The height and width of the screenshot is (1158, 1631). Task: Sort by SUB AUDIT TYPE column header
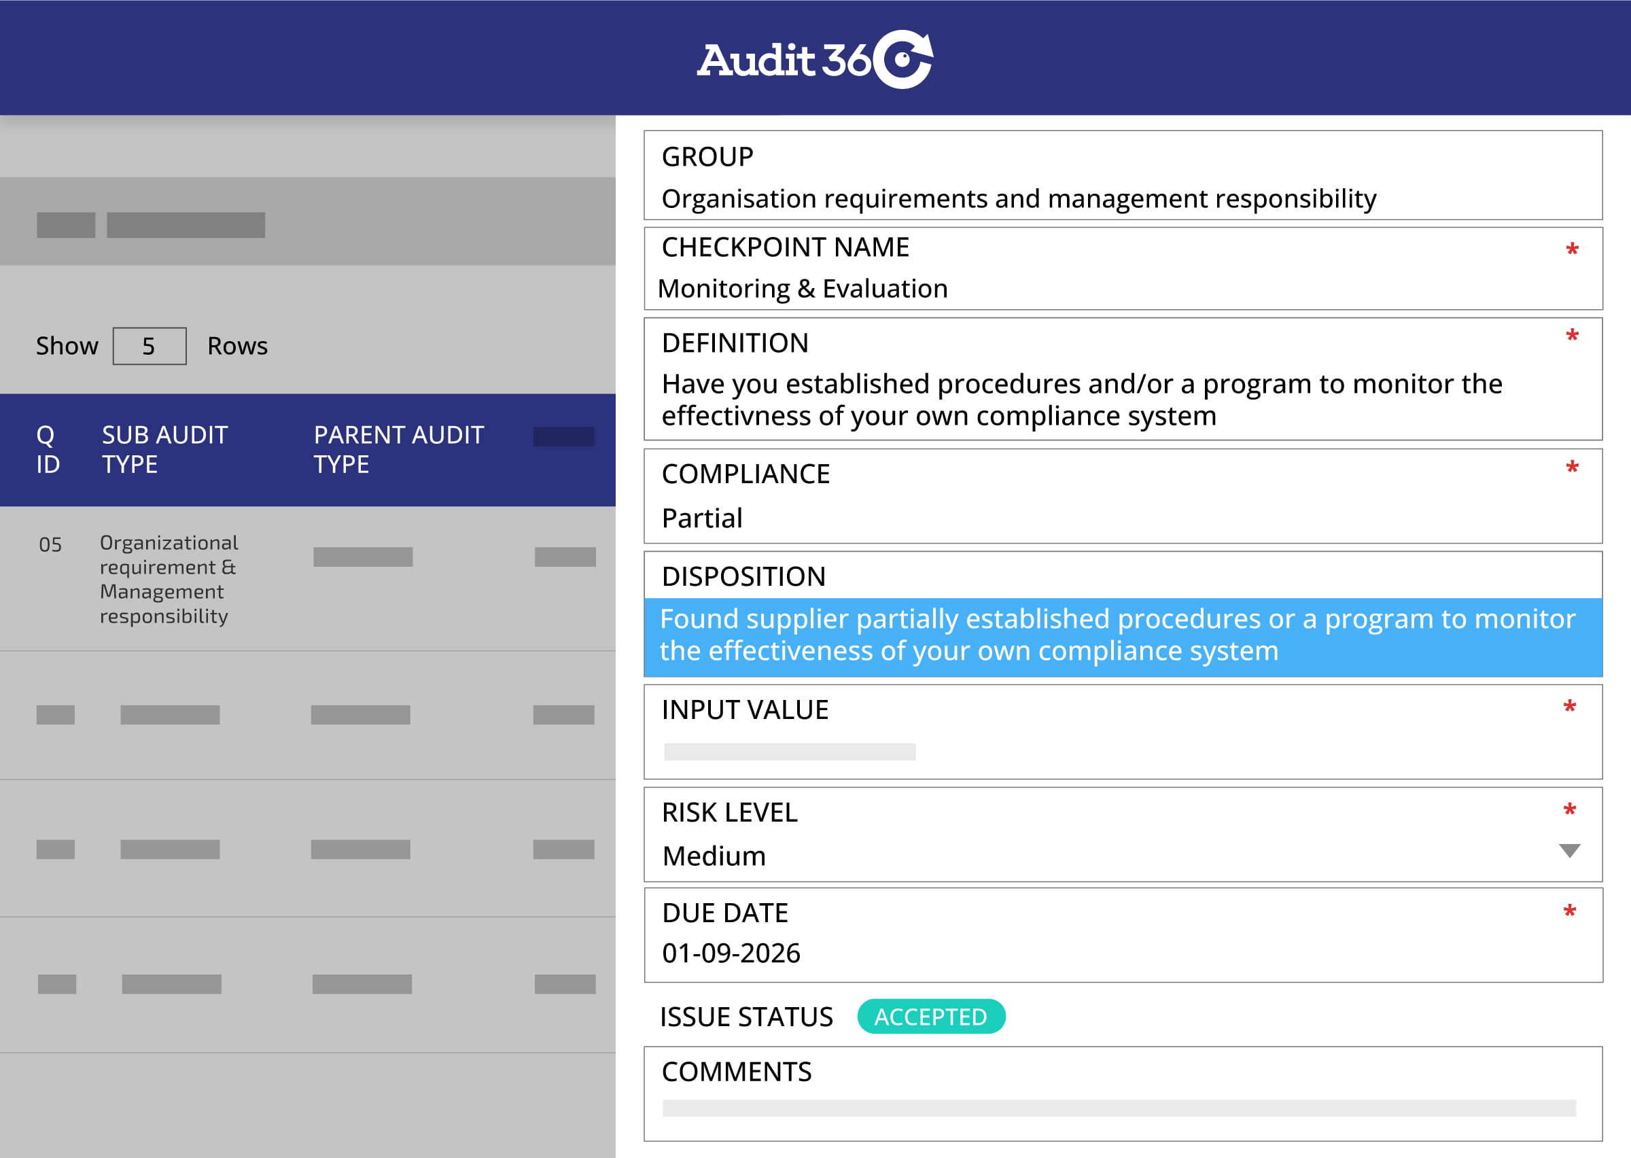(x=164, y=449)
